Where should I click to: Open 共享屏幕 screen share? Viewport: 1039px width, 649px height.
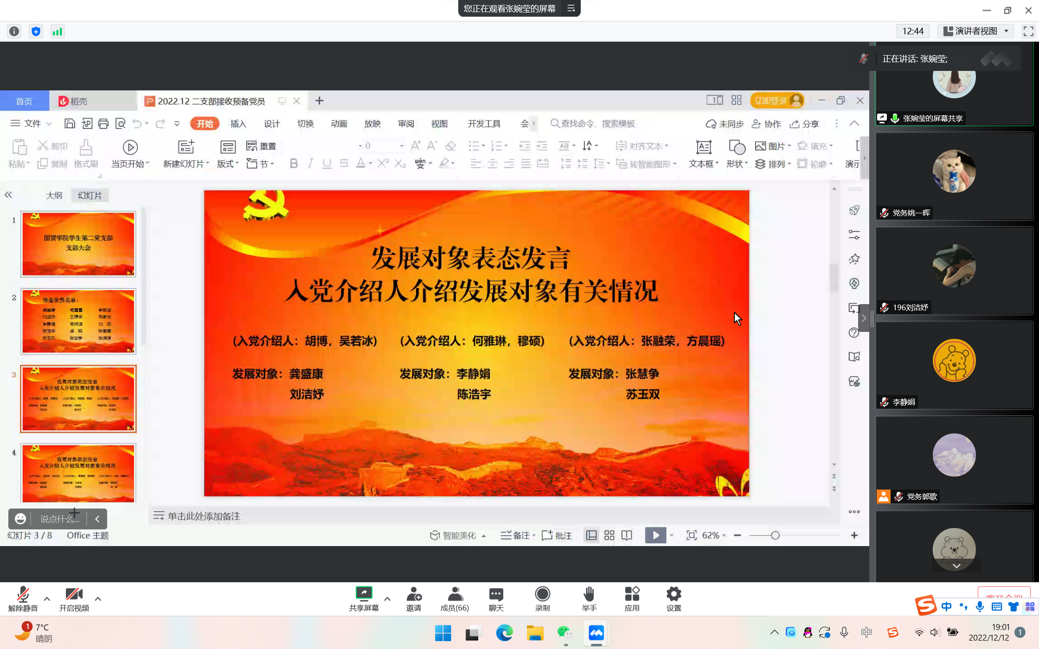coord(364,599)
